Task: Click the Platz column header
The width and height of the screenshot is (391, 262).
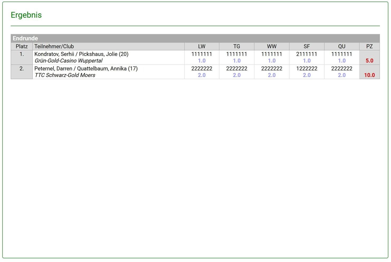Action: point(22,46)
